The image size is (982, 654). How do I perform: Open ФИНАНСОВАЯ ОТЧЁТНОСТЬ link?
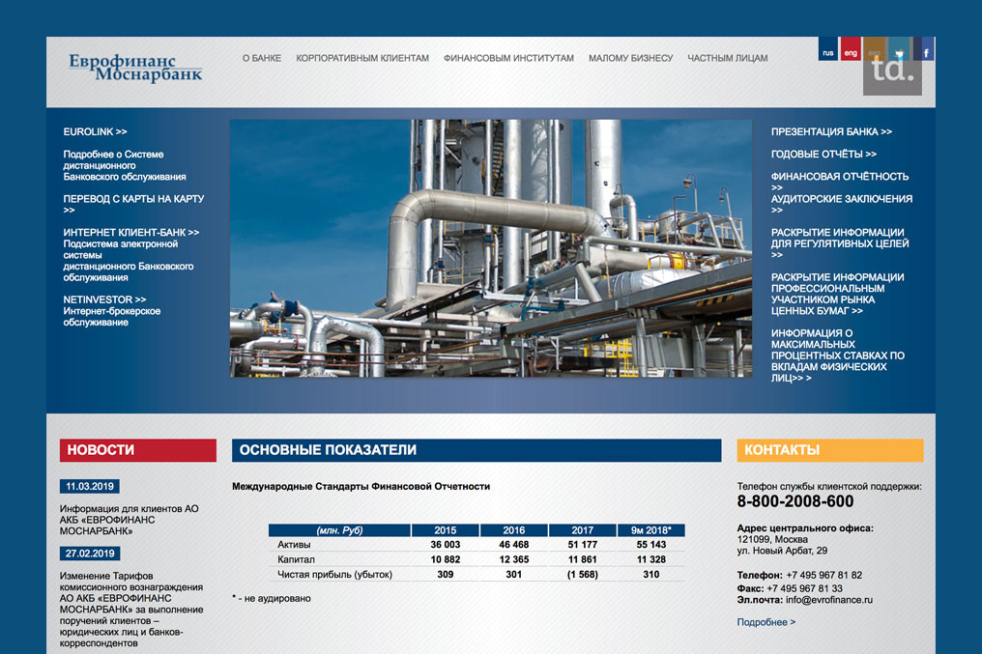[839, 183]
